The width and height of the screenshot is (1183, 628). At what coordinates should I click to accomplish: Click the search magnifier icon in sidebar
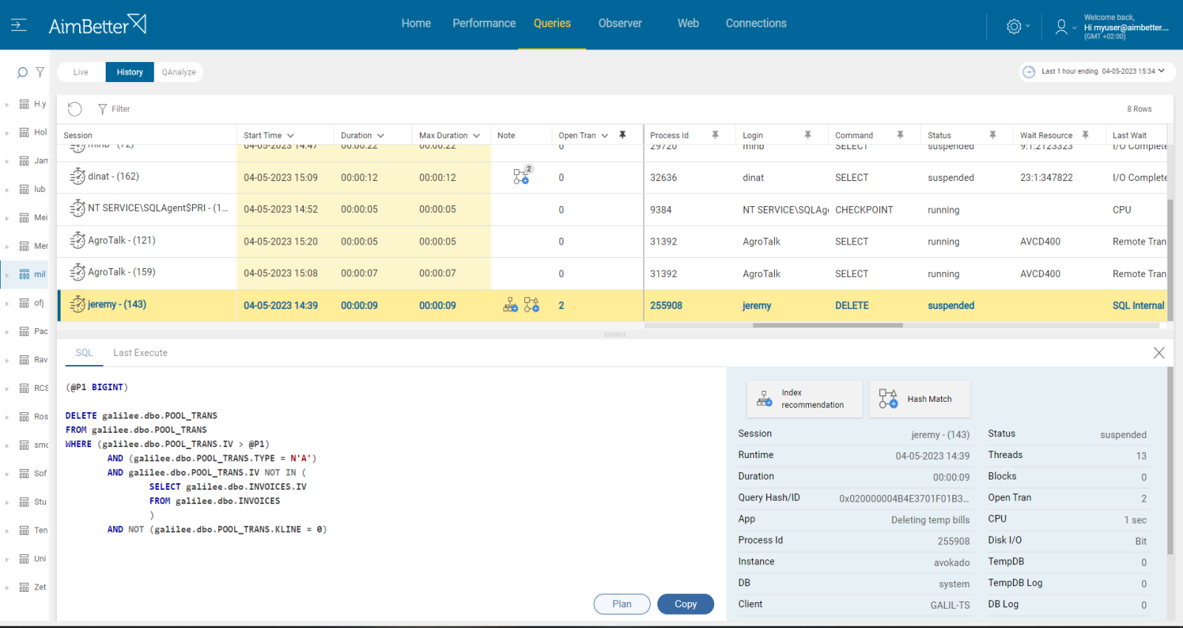pos(22,72)
